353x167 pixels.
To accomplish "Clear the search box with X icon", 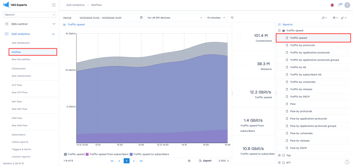I will (x=54, y=14).
